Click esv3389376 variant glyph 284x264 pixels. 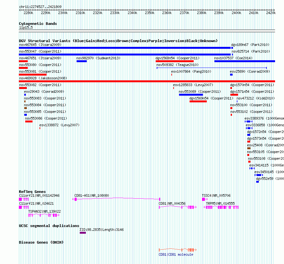[249, 121]
